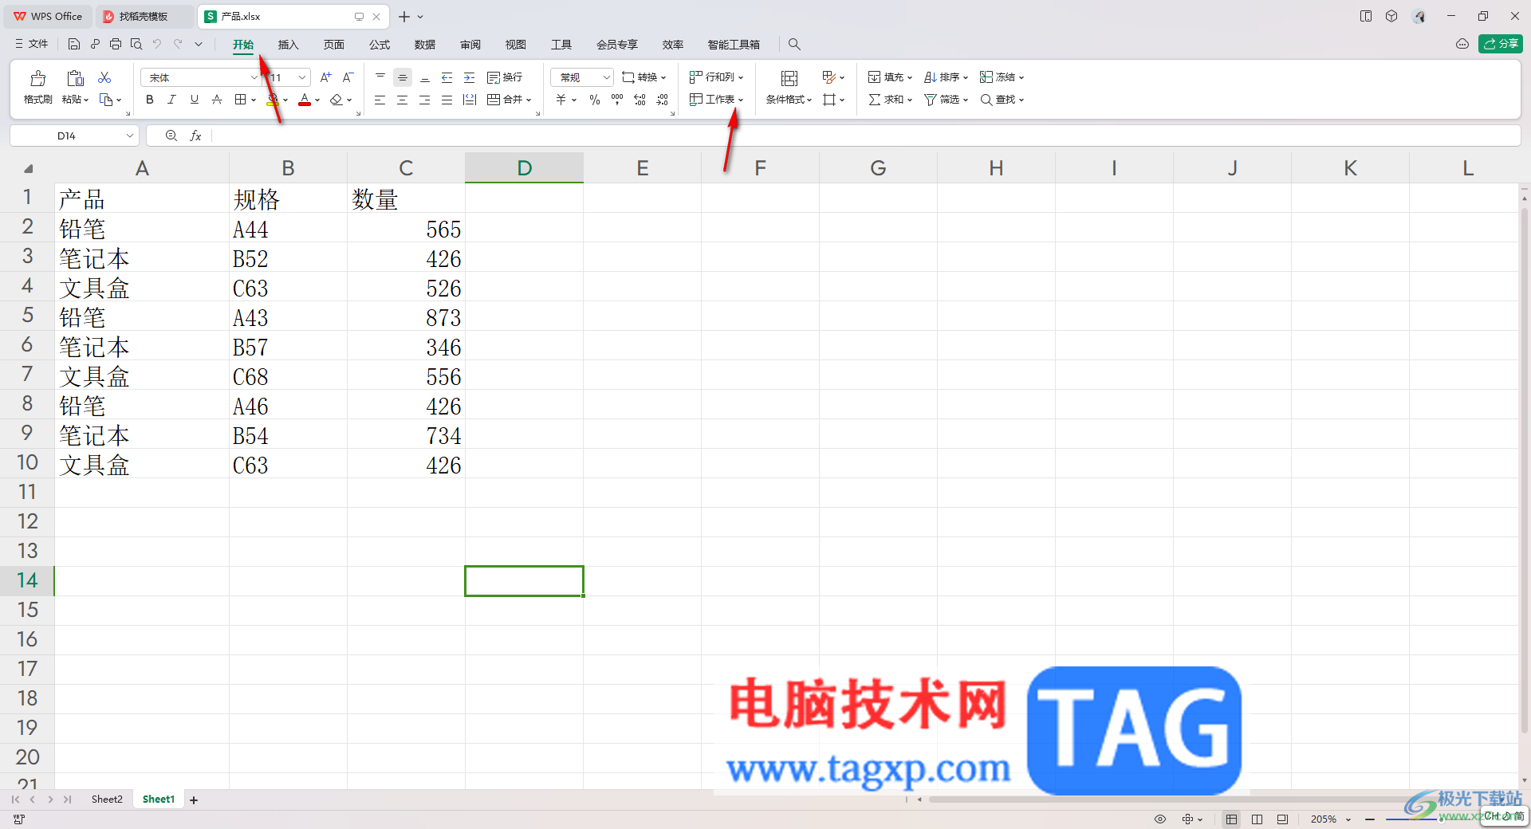Click the print icon in quick toolbar
The height and width of the screenshot is (829, 1531).
point(116,44)
